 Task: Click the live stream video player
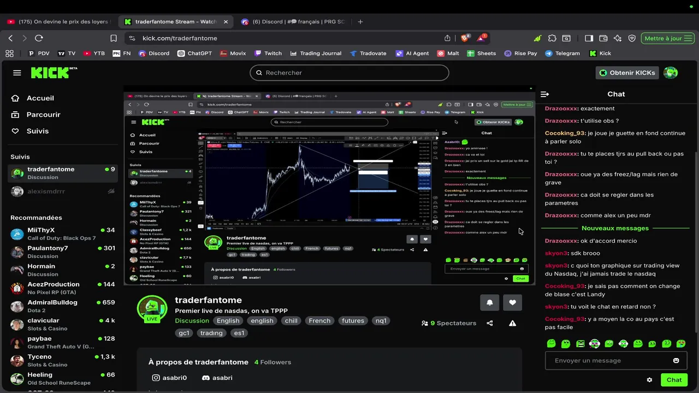click(x=329, y=186)
